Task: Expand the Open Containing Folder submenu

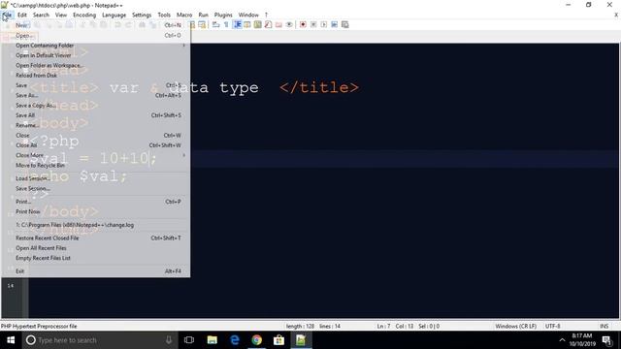Action: 96,46
